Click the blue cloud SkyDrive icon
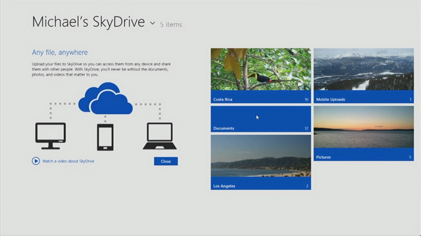 click(x=105, y=98)
